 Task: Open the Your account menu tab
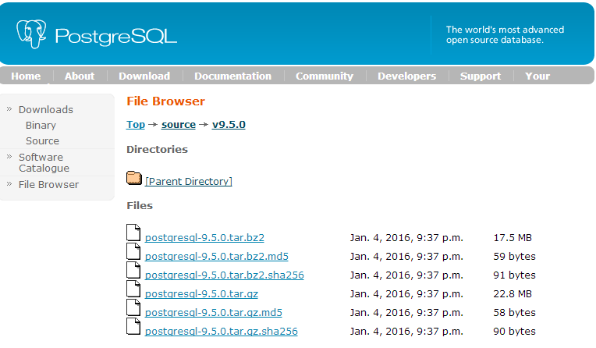tap(537, 76)
